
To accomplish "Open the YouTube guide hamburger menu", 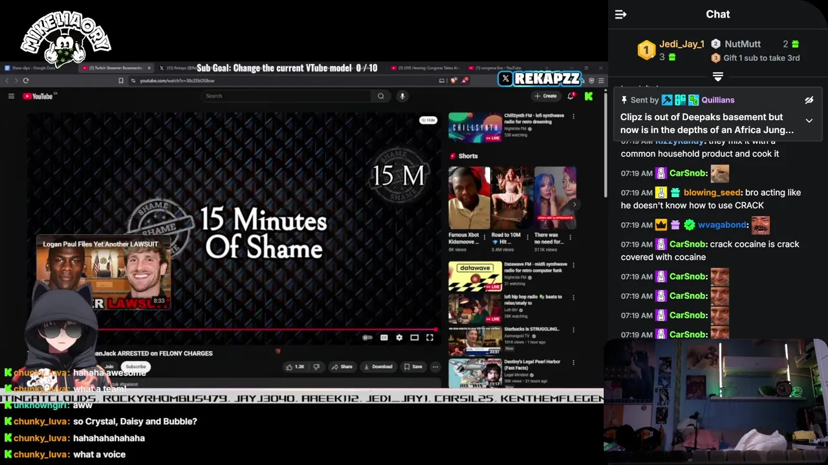I will 11,96.
